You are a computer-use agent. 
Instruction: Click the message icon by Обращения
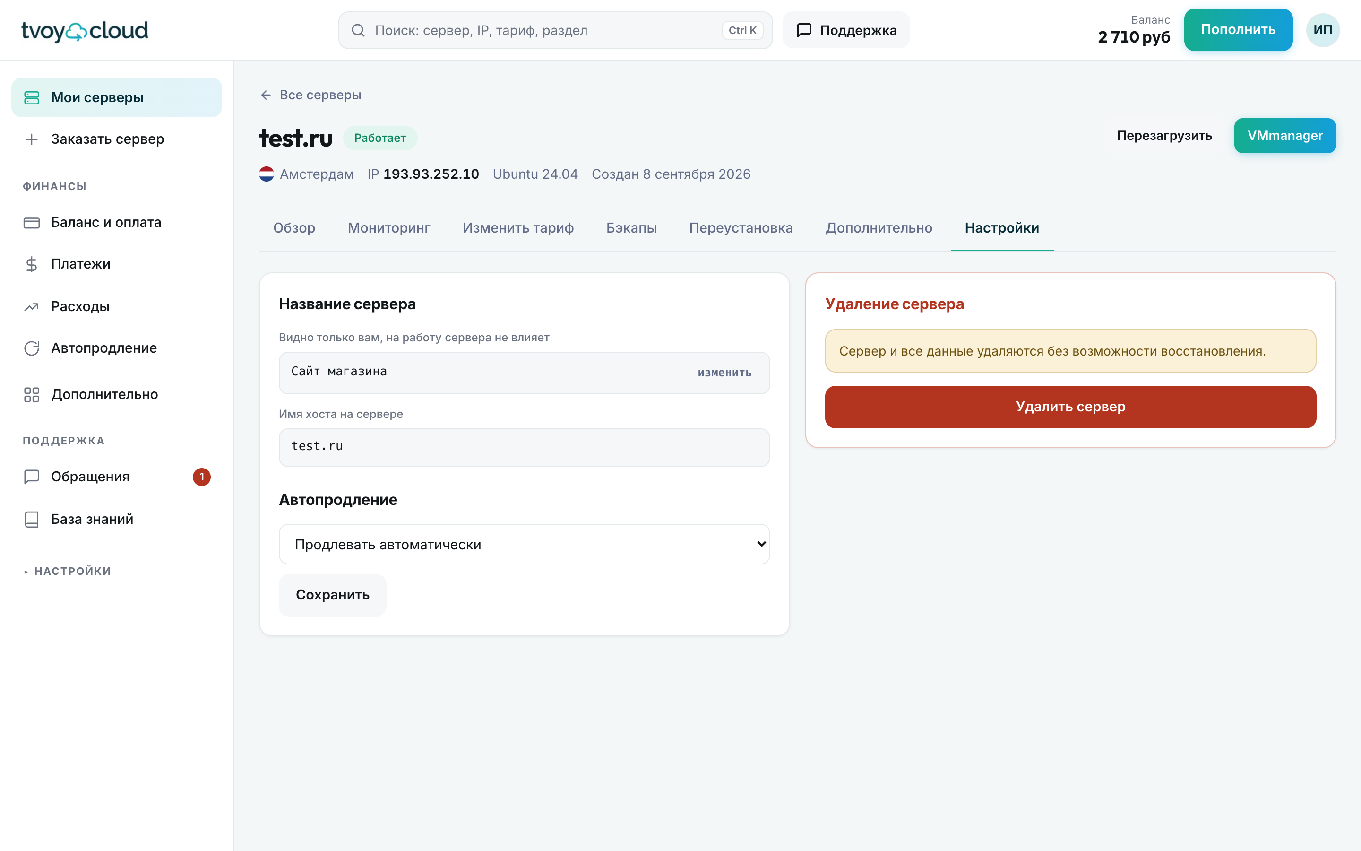[x=32, y=477]
